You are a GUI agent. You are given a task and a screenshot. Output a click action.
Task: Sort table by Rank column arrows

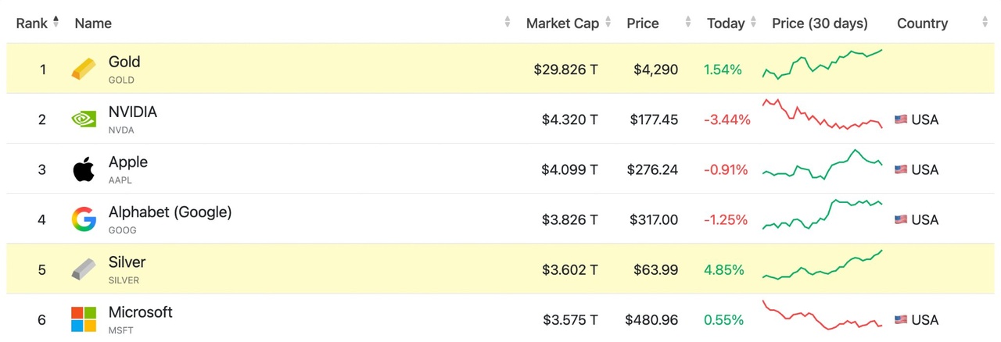[56, 23]
